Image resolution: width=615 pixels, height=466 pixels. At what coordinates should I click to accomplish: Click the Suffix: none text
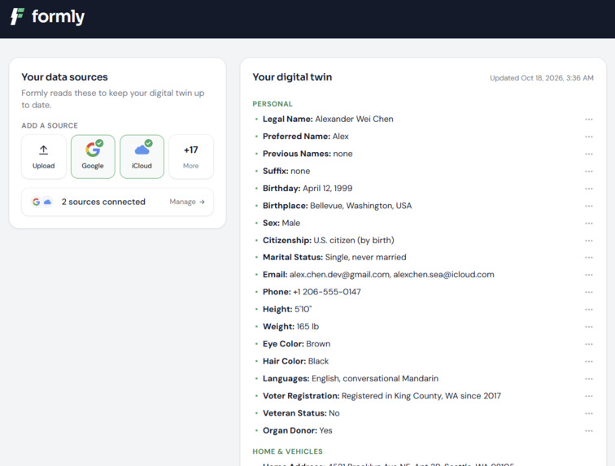[x=286, y=171]
